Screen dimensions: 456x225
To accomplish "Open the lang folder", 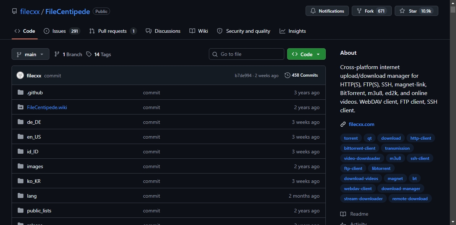I will [x=32, y=196].
